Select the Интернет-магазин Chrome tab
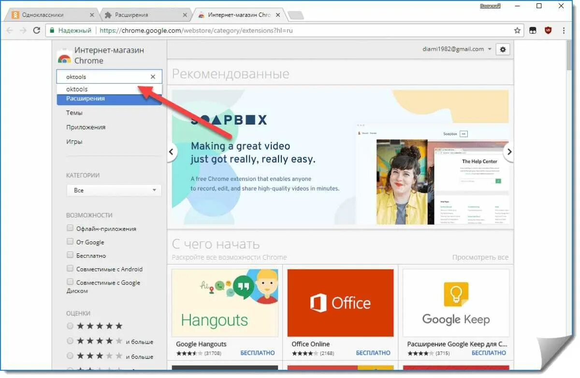Screen dimensions: 580x378 [238, 15]
